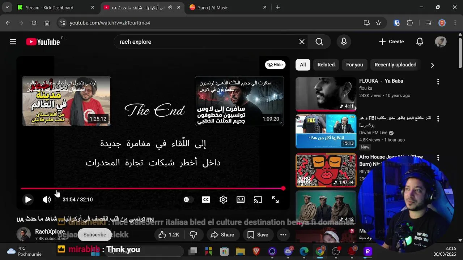
Task: Mute the video using the speaker icon
Action: click(x=47, y=200)
